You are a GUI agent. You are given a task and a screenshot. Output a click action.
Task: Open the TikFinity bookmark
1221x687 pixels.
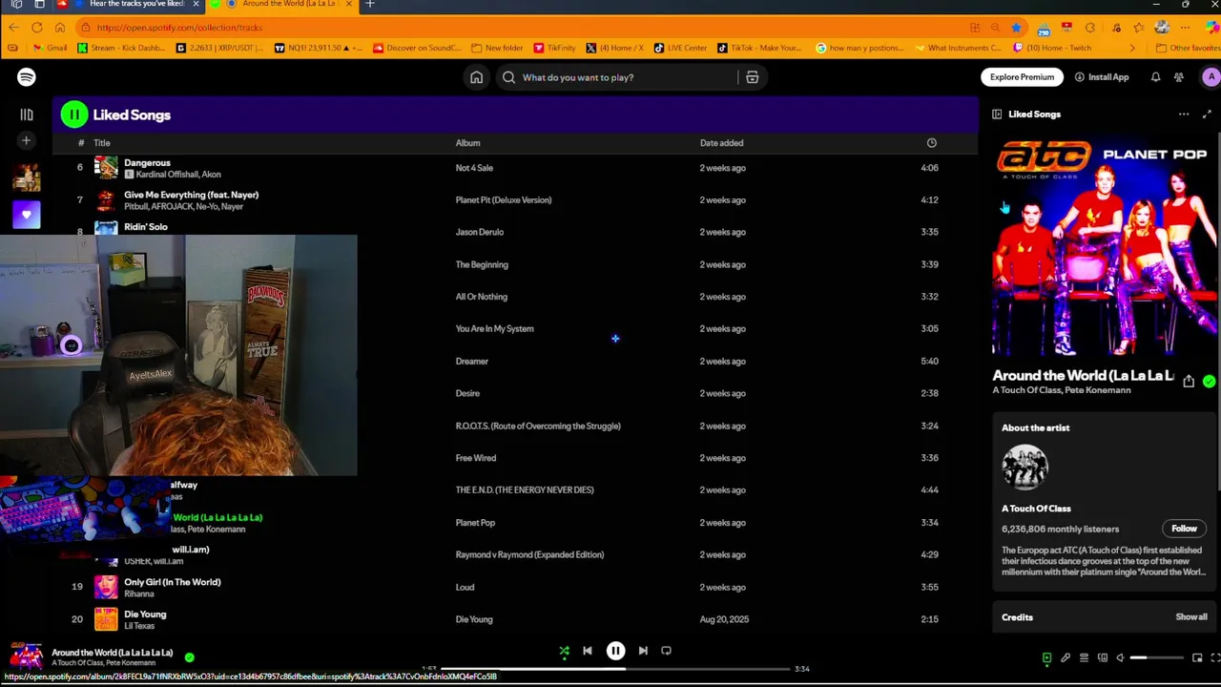[x=555, y=48]
